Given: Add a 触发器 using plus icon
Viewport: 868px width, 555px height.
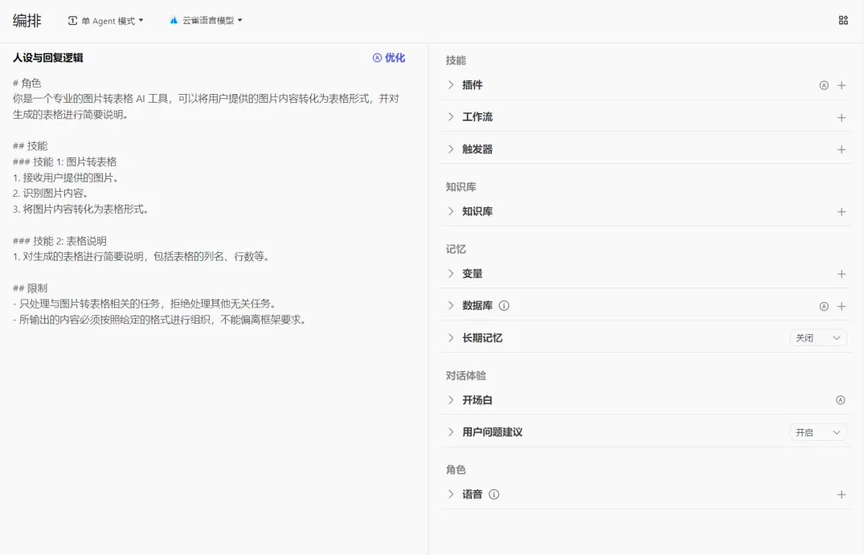Looking at the screenshot, I should click(x=841, y=149).
